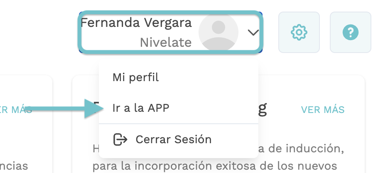Open VER MÁS link on the right card
Viewport: 383px width, 173px height.
point(323,110)
